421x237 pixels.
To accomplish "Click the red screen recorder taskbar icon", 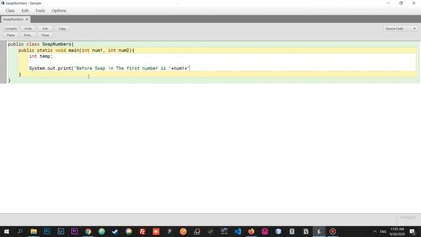I will click(x=333, y=231).
